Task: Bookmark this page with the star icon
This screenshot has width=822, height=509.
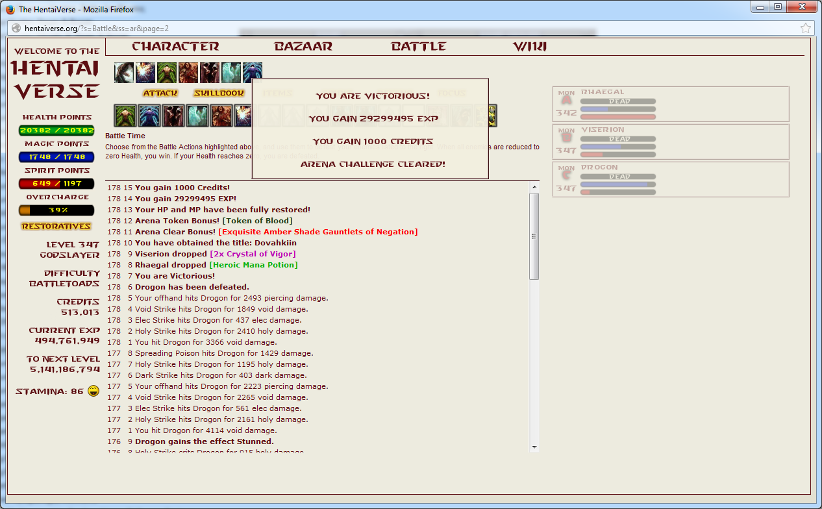Action: tap(806, 29)
